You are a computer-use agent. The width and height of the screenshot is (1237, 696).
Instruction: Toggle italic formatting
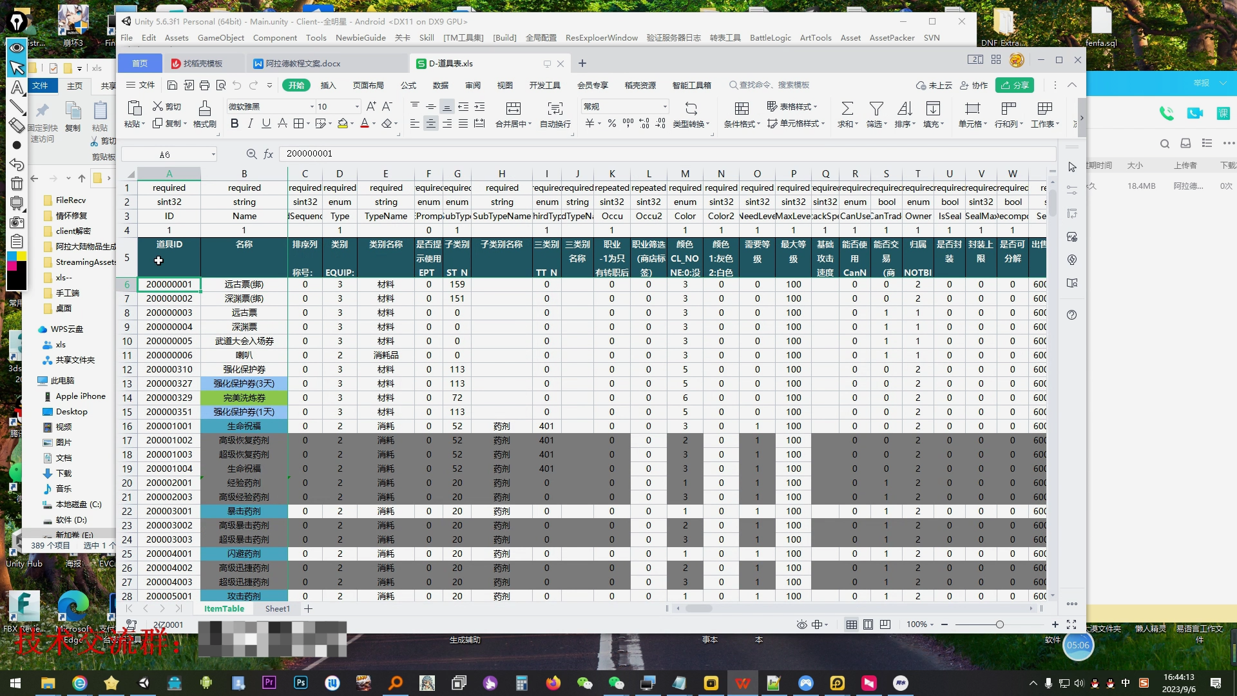tap(251, 123)
